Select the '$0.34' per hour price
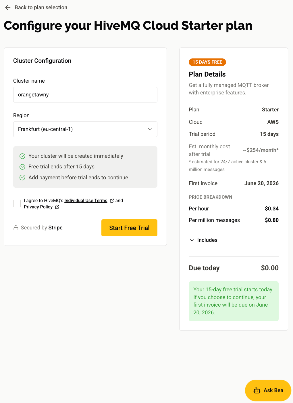The height and width of the screenshot is (403, 293). coord(272,209)
